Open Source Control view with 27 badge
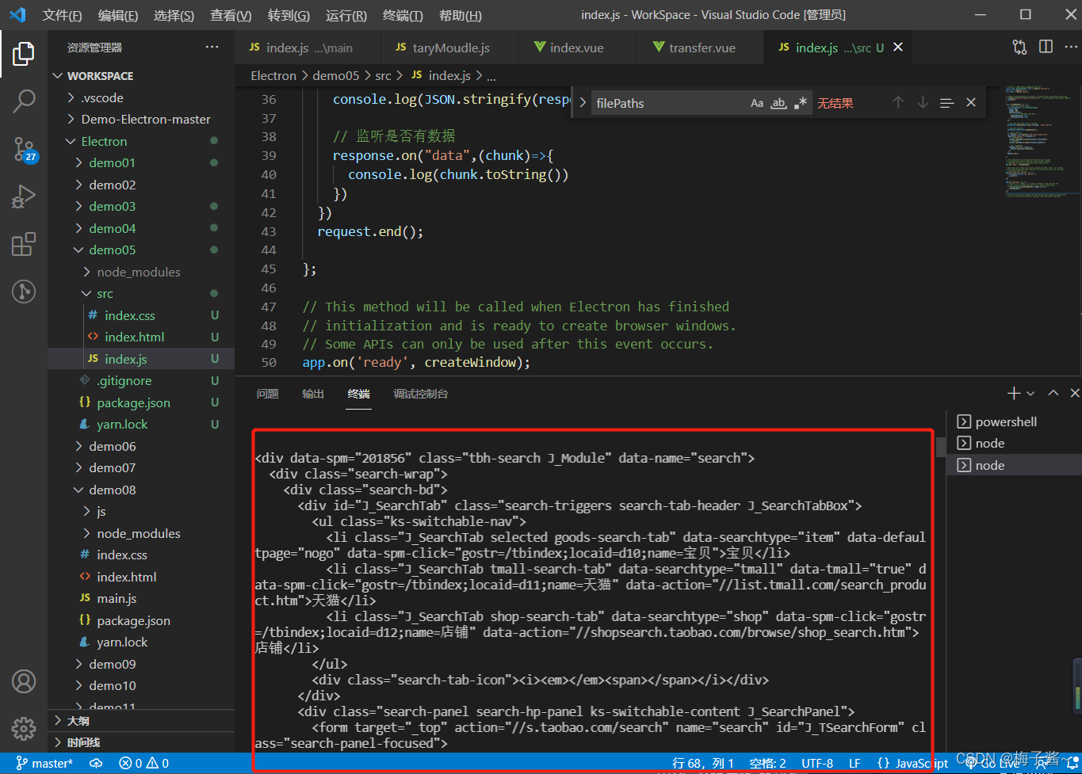This screenshot has height=774, width=1082. (x=24, y=148)
